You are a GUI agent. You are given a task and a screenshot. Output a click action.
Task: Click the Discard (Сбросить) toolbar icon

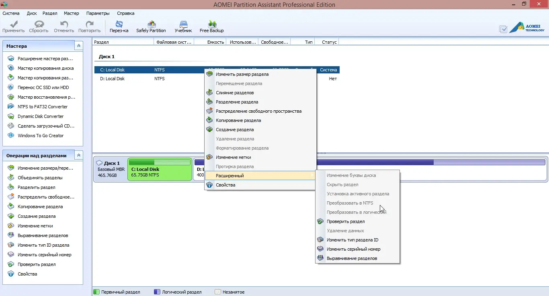coord(39,24)
